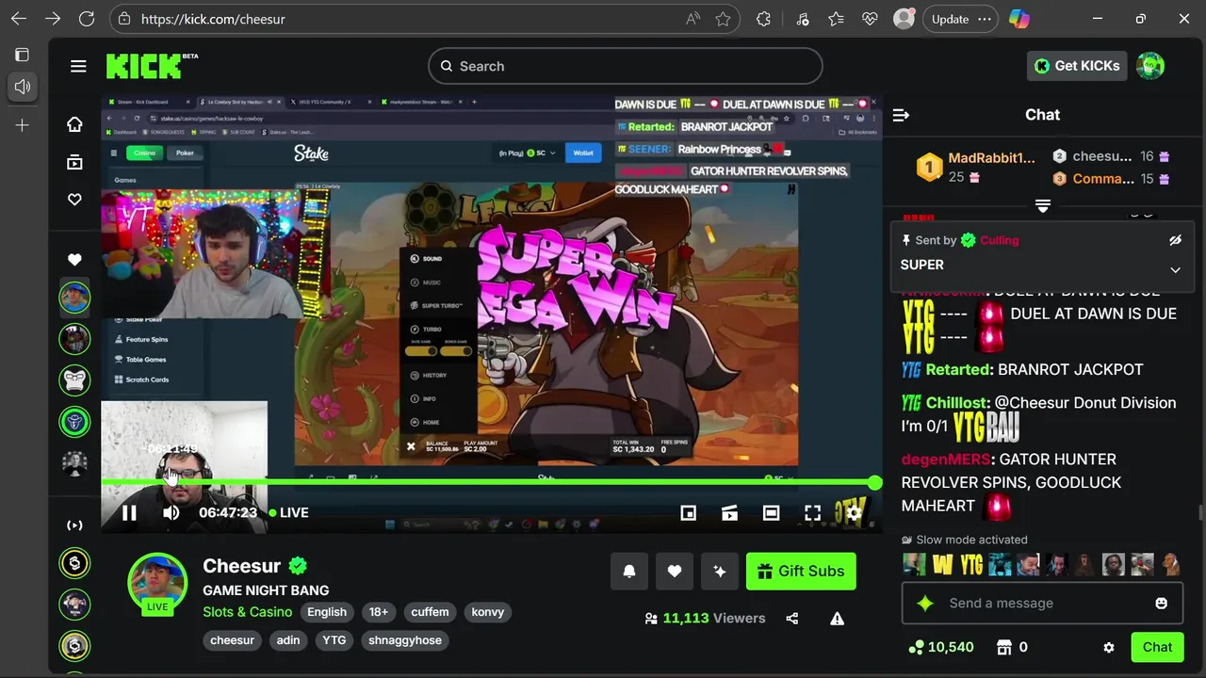The width and height of the screenshot is (1206, 678).
Task: Select the cheesur tag
Action: pos(233,640)
